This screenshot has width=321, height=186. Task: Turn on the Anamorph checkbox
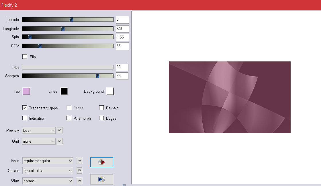click(69, 118)
